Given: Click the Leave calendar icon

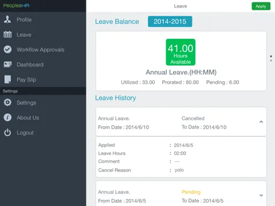Looking at the screenshot, I should click(7, 34).
